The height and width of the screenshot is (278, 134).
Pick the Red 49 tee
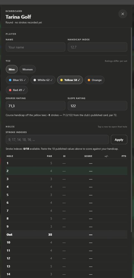pos(17,90)
